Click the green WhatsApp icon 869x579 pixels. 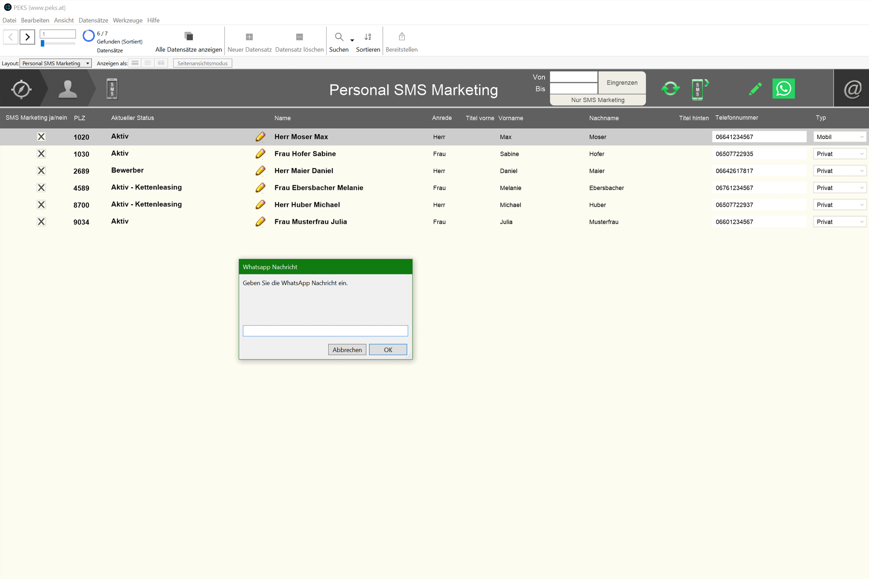pyautogui.click(x=783, y=89)
